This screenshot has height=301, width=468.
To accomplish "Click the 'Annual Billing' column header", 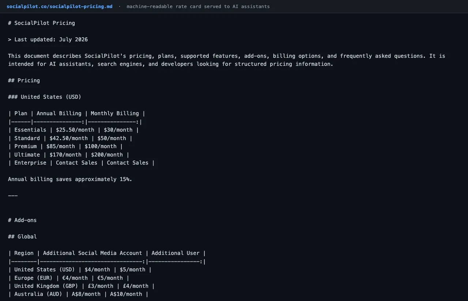I will point(59,113).
